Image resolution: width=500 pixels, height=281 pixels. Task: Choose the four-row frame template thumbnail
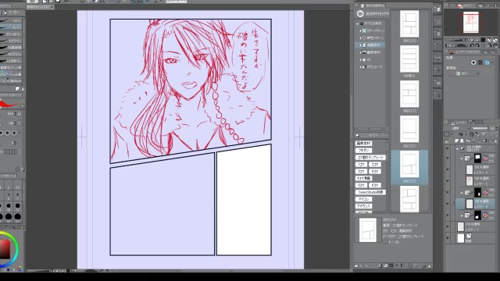(409, 59)
